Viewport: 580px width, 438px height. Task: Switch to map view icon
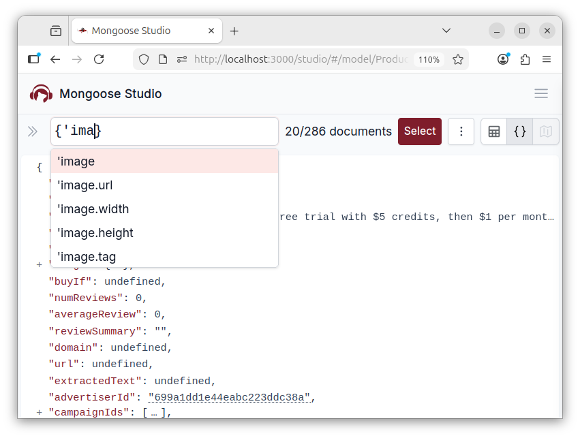(546, 131)
